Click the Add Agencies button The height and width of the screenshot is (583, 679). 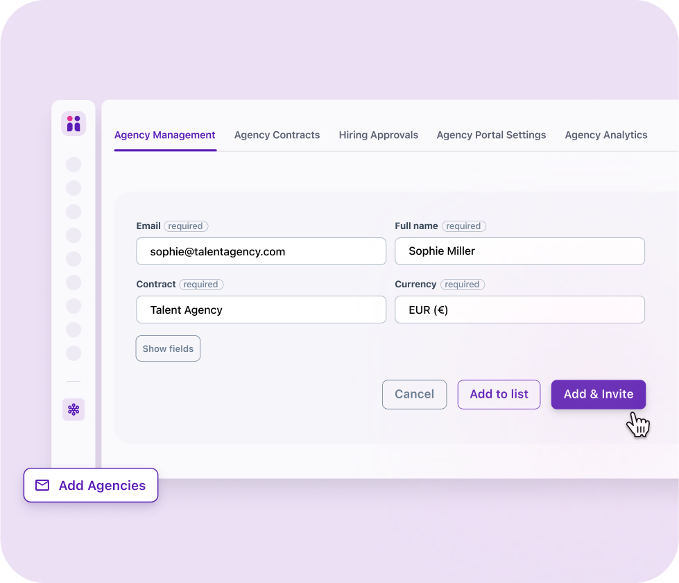90,485
